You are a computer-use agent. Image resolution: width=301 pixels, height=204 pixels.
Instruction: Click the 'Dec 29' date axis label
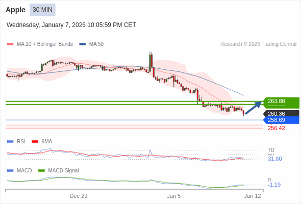pos(79,196)
